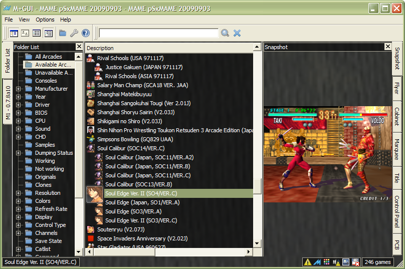This screenshot has width=405, height=269.
Task: Click the yellow warning status icon
Action: pos(307,262)
